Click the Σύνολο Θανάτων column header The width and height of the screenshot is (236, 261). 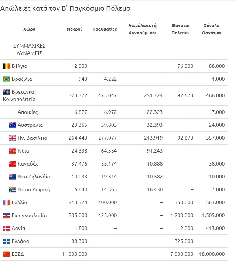pyautogui.click(x=212, y=29)
